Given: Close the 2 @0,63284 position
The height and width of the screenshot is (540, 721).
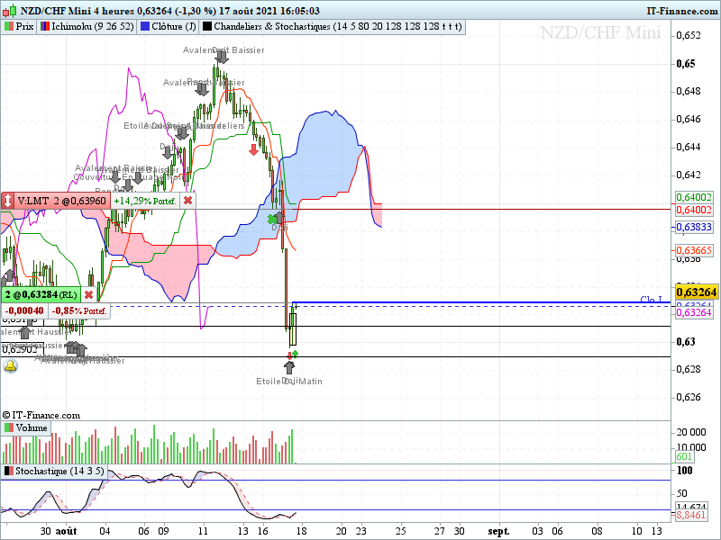Looking at the screenshot, I should coord(88,294).
